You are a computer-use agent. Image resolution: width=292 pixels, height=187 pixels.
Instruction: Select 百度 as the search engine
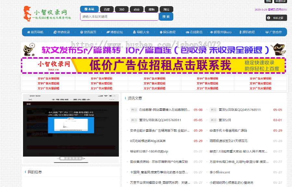click(x=107, y=9)
